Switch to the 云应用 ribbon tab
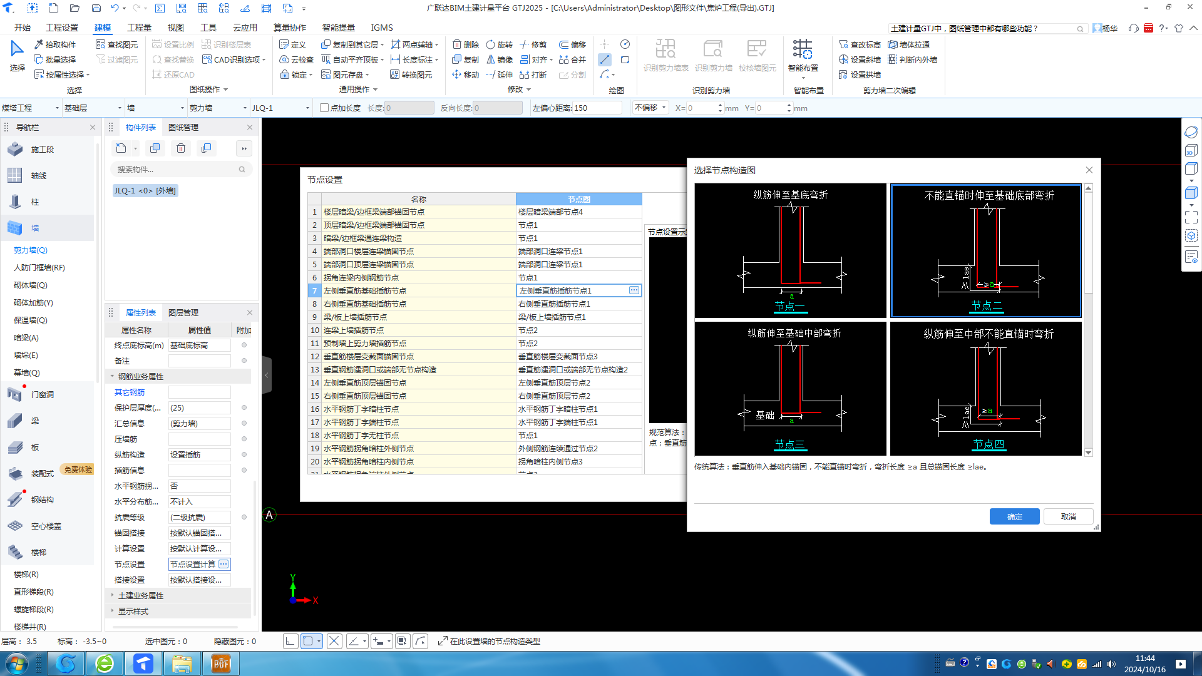 coord(245,28)
